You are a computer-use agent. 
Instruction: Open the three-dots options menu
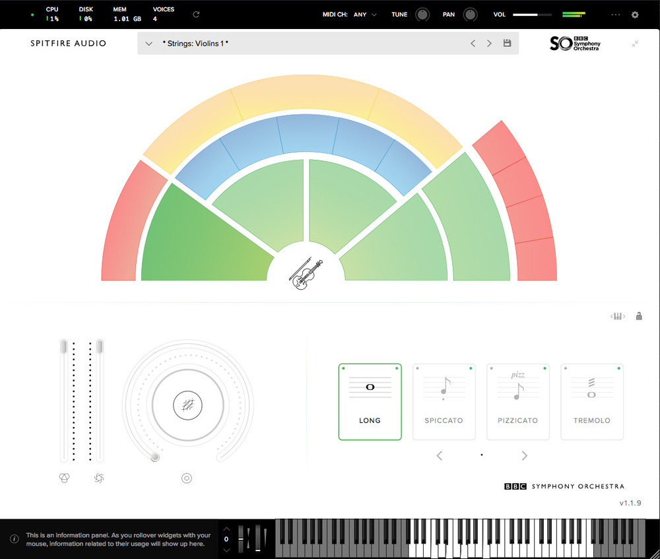coord(615,15)
